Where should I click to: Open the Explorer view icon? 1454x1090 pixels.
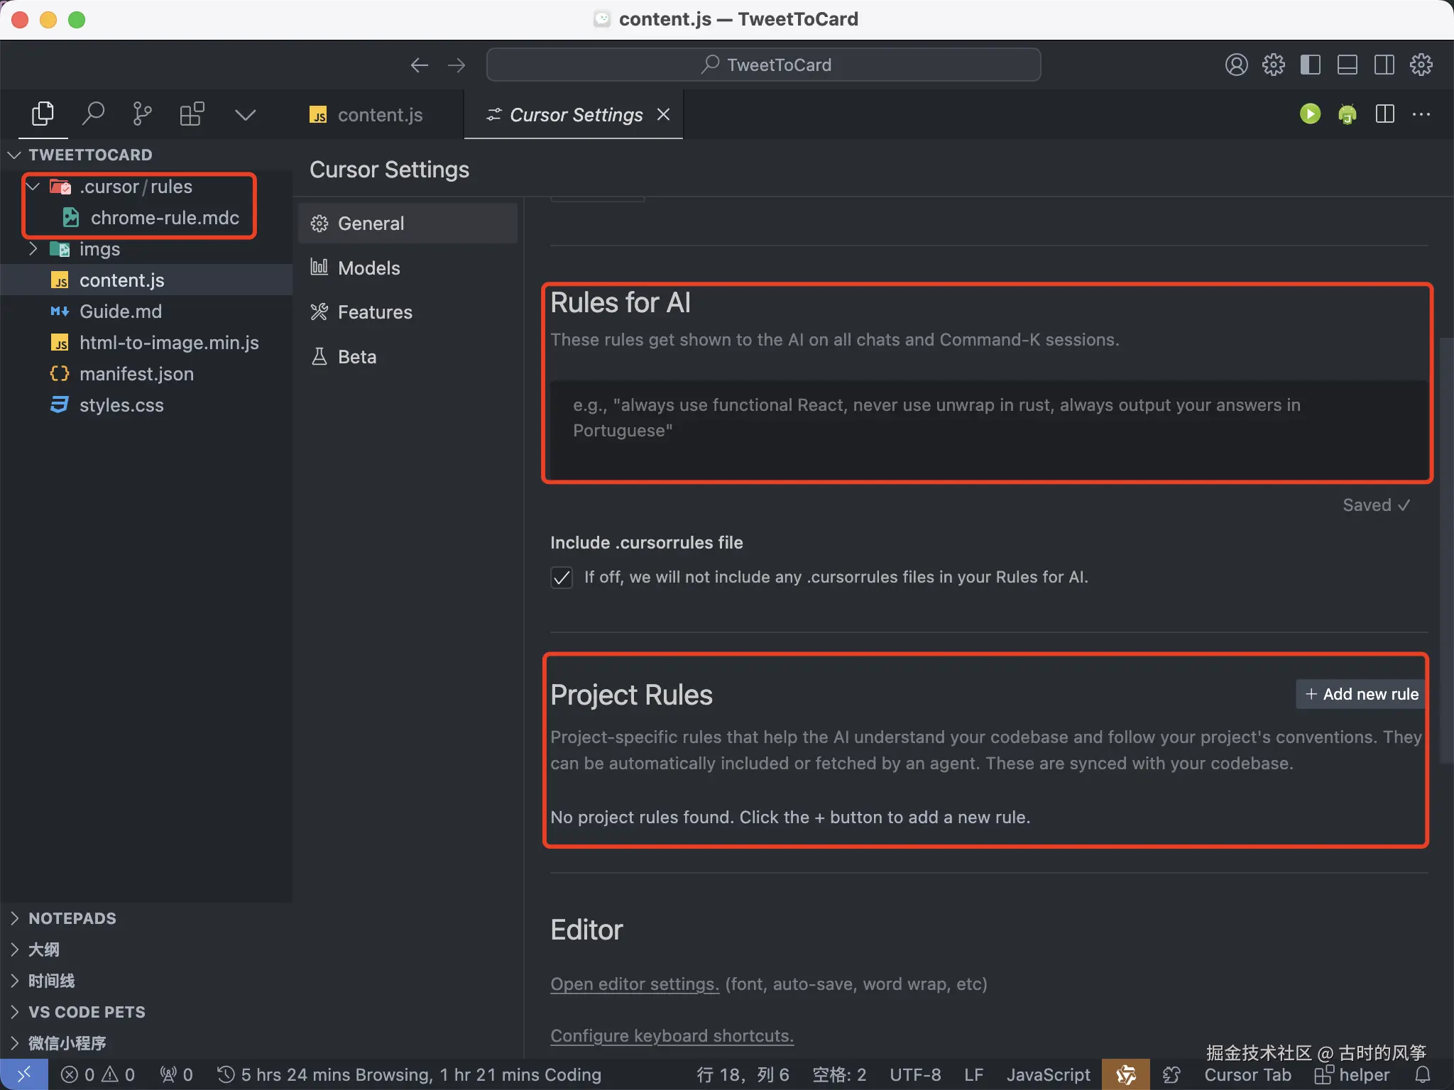click(43, 114)
